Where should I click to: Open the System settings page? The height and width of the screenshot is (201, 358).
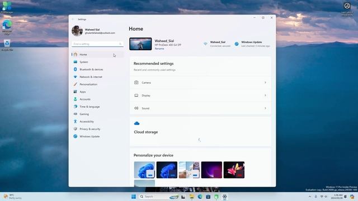(x=97, y=62)
